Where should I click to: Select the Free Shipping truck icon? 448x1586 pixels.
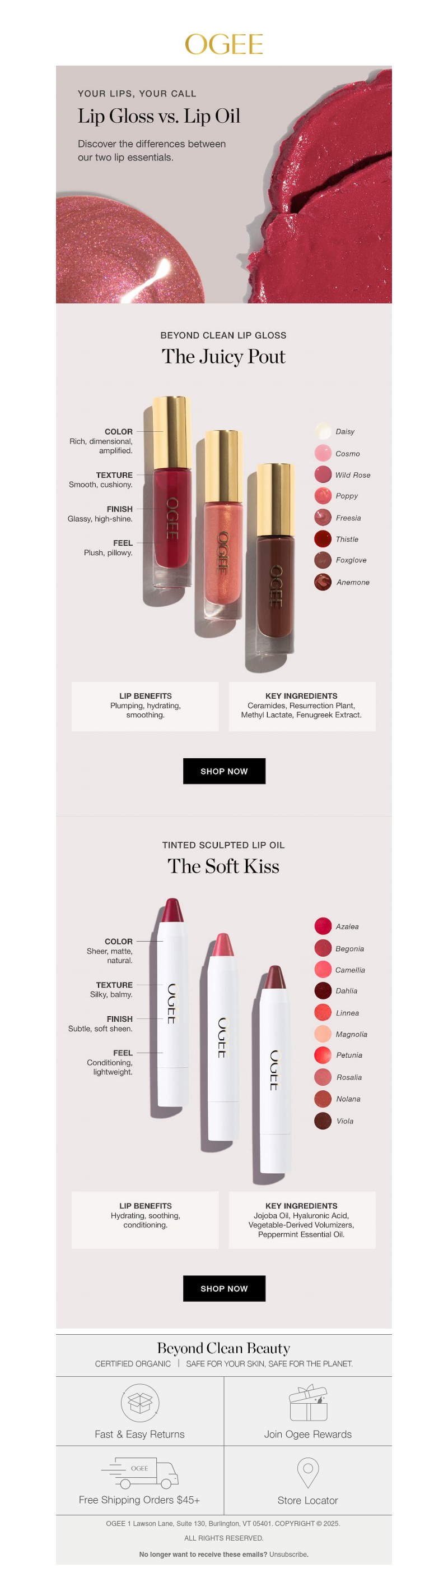point(139,1472)
